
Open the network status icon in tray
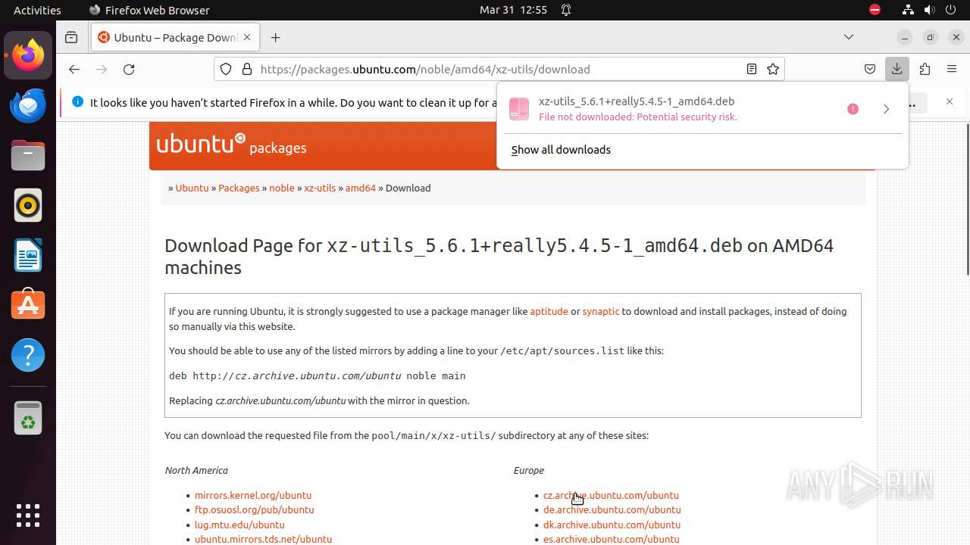click(909, 10)
